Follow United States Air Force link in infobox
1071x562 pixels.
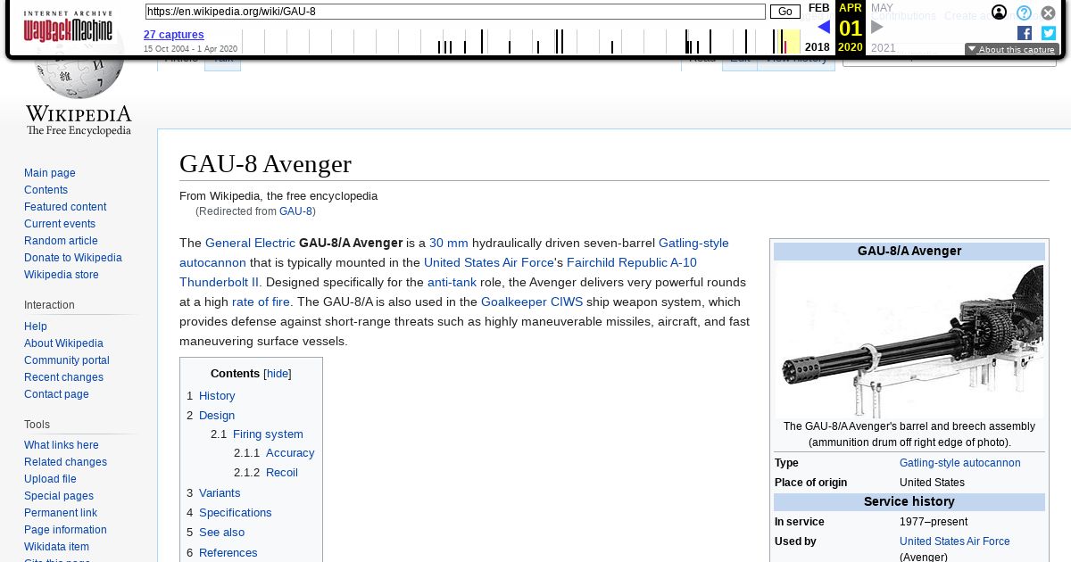pyautogui.click(x=955, y=541)
